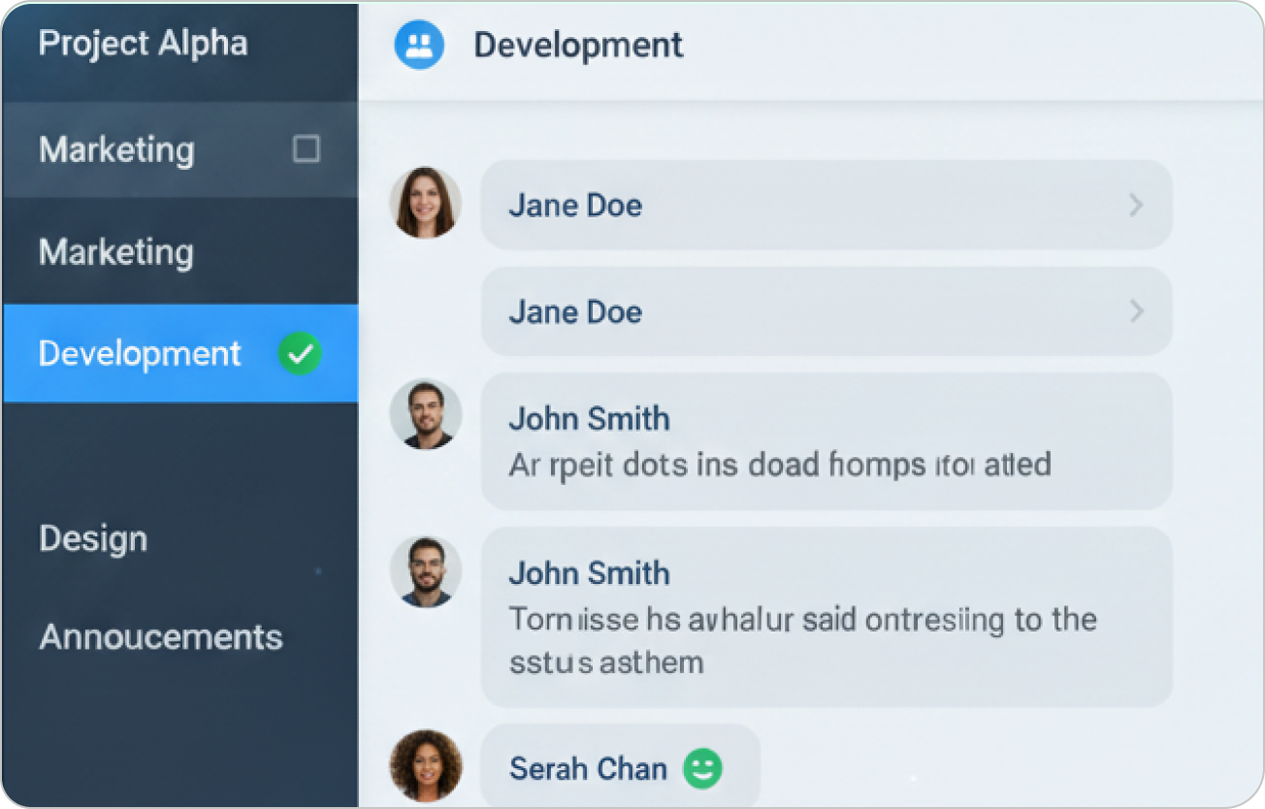Toggle the checkbox next to Marketing

[x=307, y=149]
